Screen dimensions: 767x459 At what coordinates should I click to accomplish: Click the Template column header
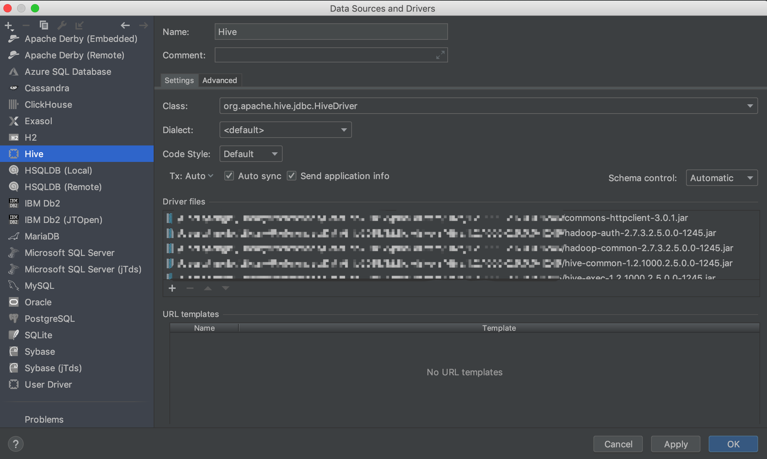[x=499, y=328]
